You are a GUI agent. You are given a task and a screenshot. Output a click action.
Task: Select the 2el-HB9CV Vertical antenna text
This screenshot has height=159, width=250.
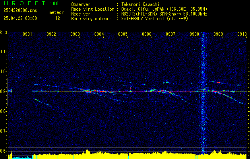click(x=154, y=19)
